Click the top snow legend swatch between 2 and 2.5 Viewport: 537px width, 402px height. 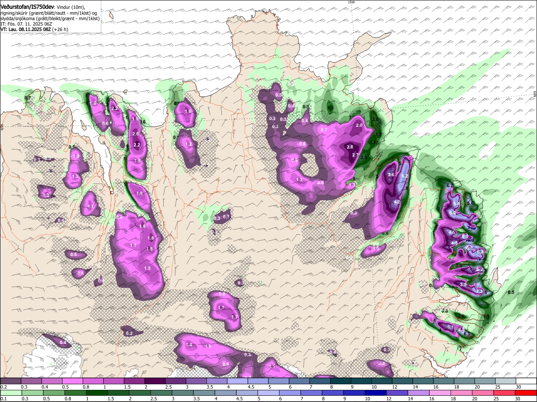(155, 381)
